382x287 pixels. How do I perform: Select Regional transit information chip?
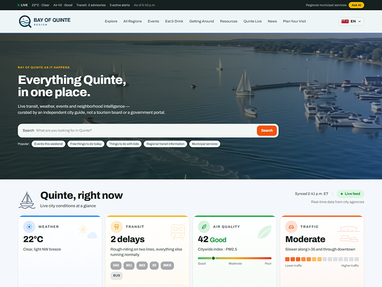pyautogui.click(x=166, y=144)
